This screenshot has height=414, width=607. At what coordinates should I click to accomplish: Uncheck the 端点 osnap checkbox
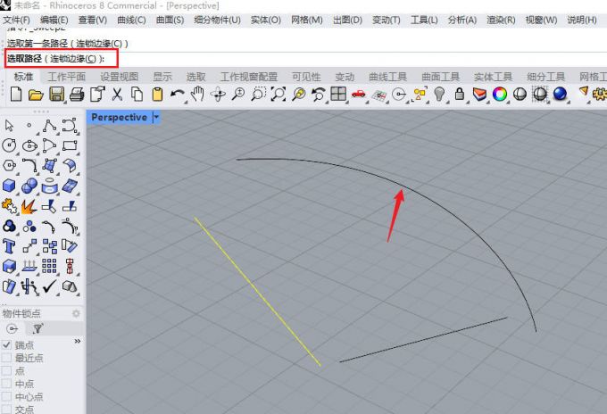6,344
